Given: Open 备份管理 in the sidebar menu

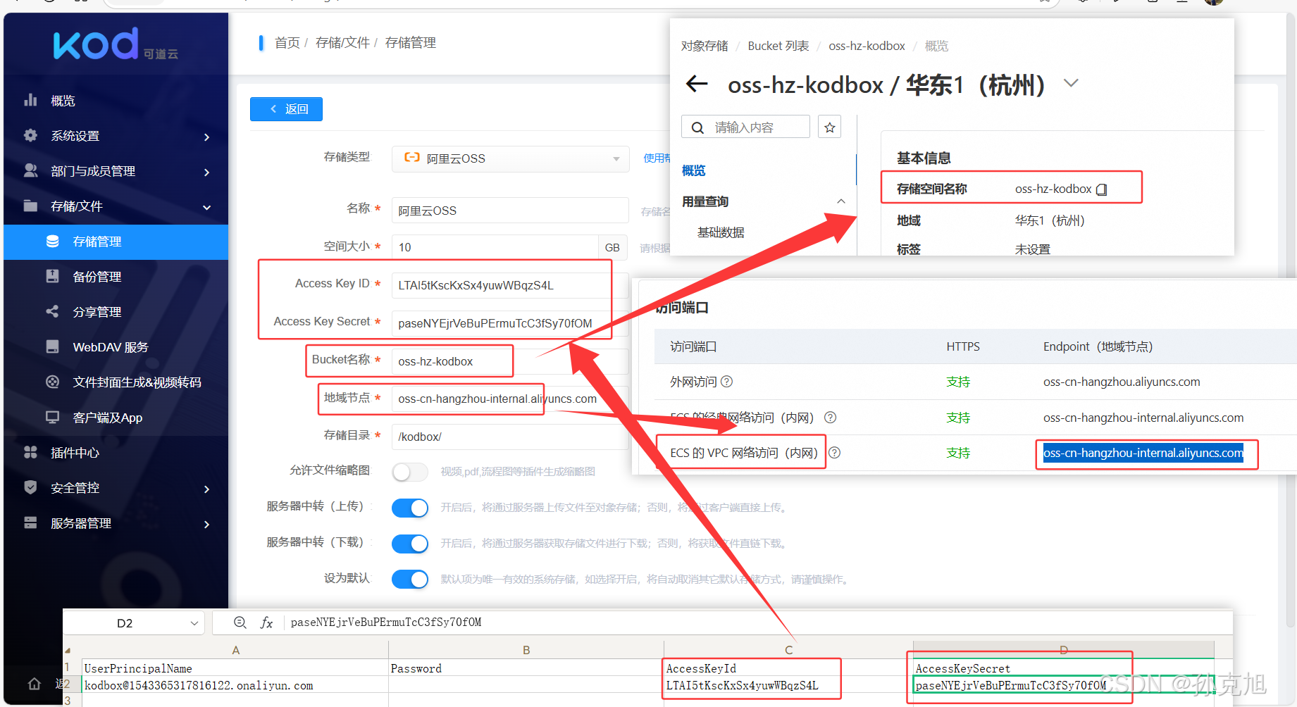Looking at the screenshot, I should coord(116,277).
